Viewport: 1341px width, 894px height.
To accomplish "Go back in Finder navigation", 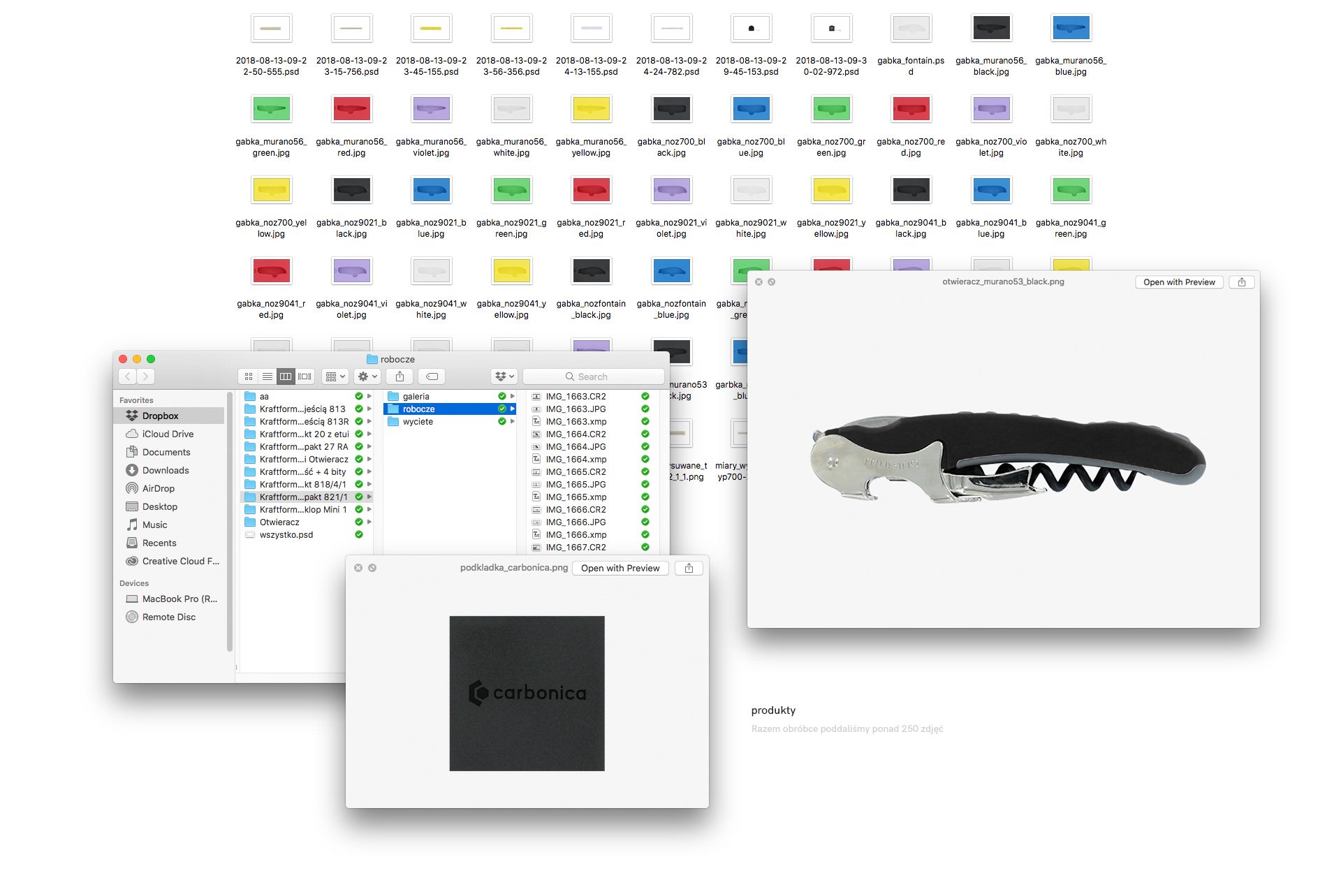I will (x=128, y=376).
